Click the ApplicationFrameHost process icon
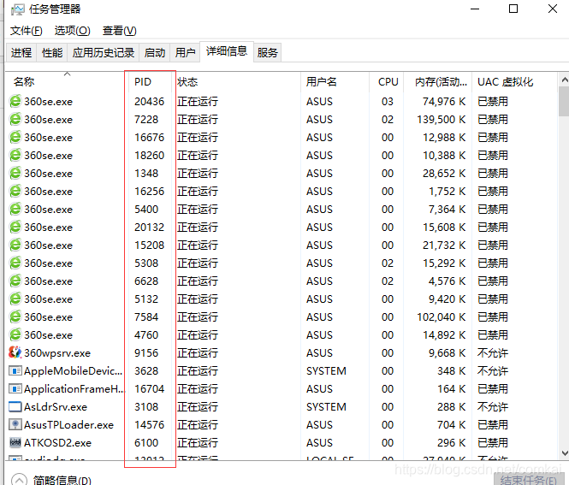Viewport: 569px width, 485px height. pos(15,389)
